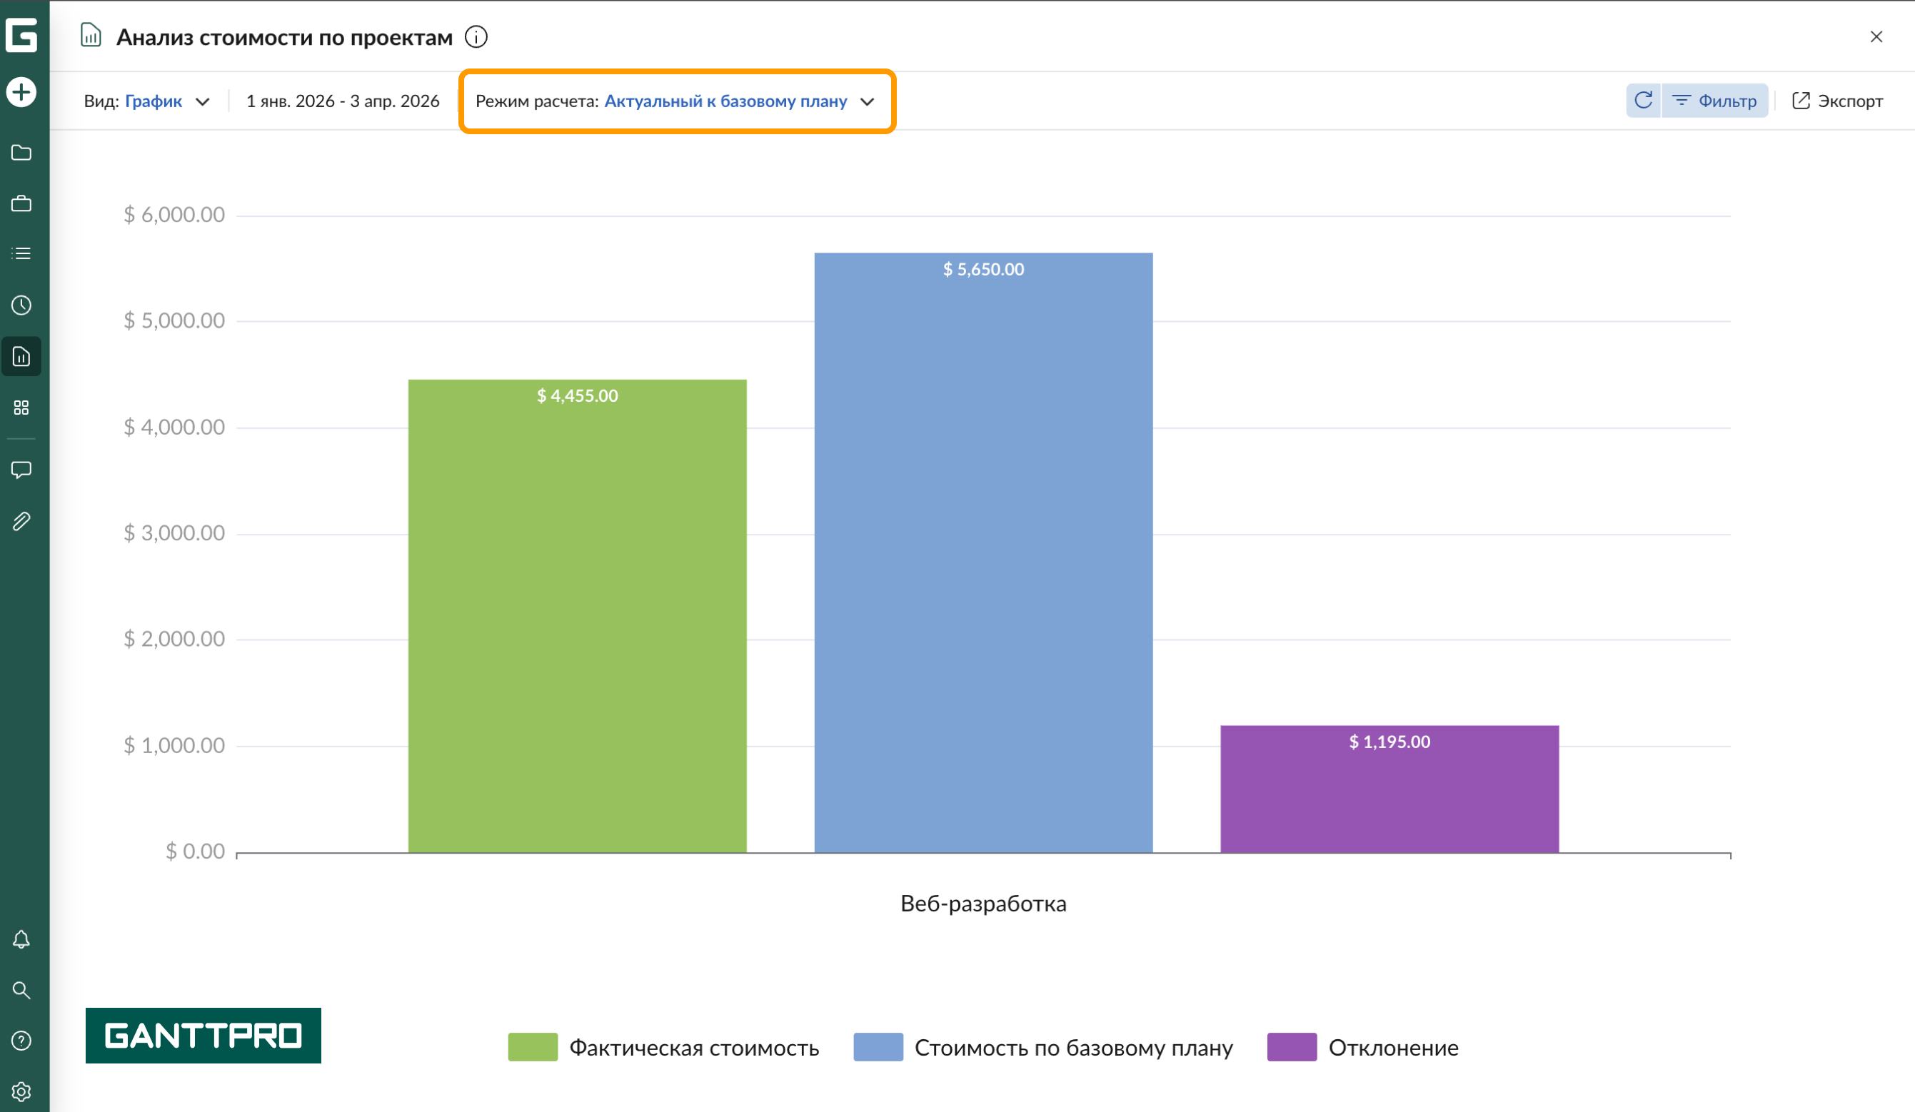The image size is (1915, 1112).
Task: Click the refresh report icon
Action: [x=1643, y=100]
